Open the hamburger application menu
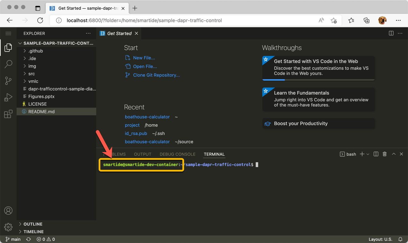This screenshot has height=243, width=408. 8,33
